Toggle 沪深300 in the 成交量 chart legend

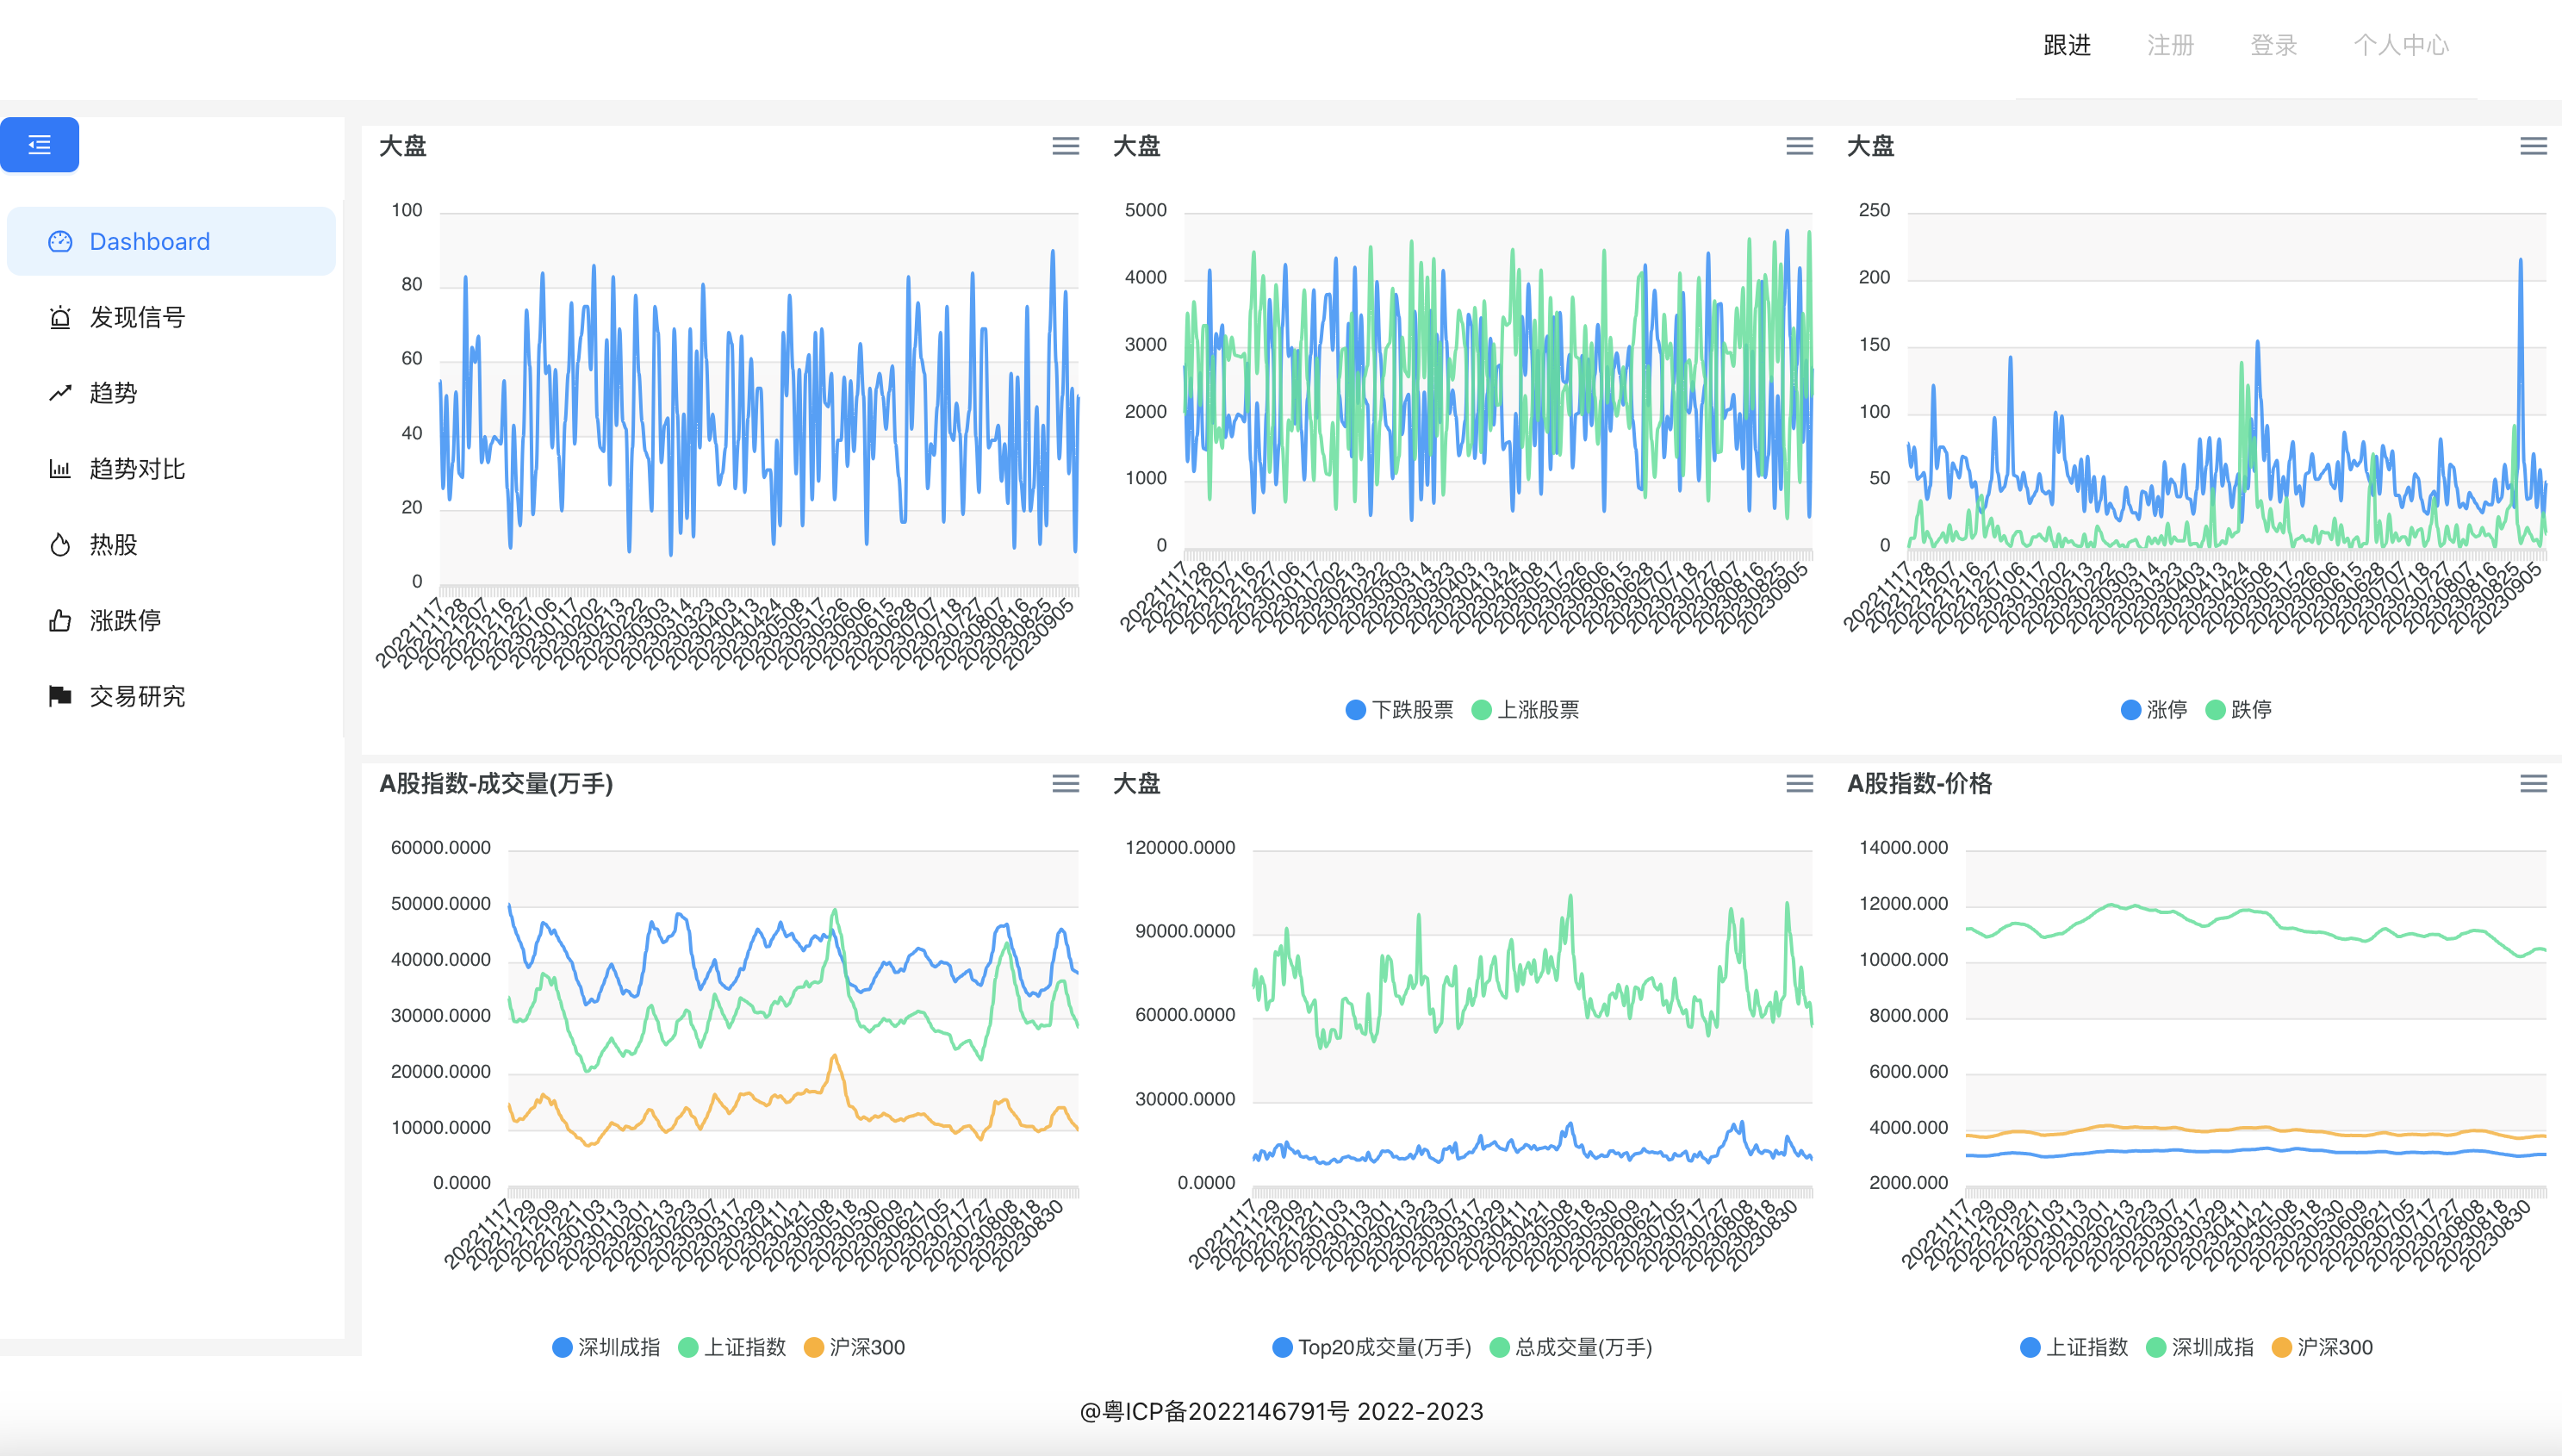click(x=855, y=1347)
